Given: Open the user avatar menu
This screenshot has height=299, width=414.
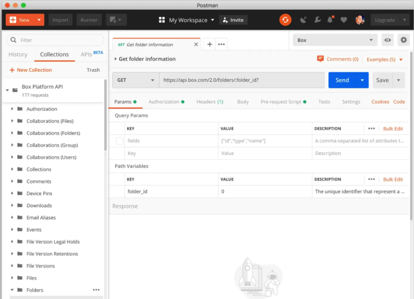Looking at the screenshot, I should click(360, 20).
